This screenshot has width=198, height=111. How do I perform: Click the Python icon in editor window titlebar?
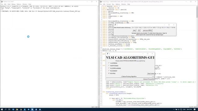101,2
